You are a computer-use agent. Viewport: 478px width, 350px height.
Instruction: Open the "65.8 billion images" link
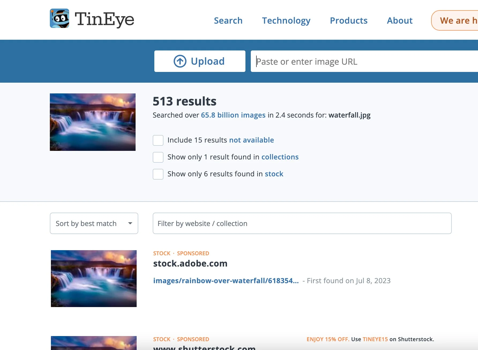pos(233,115)
